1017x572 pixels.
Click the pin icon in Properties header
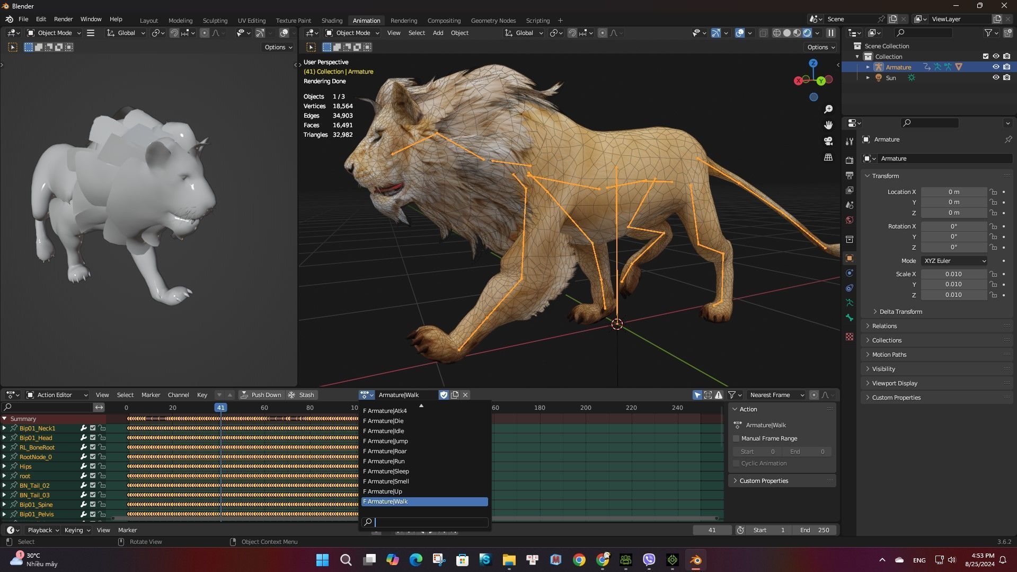click(1008, 139)
